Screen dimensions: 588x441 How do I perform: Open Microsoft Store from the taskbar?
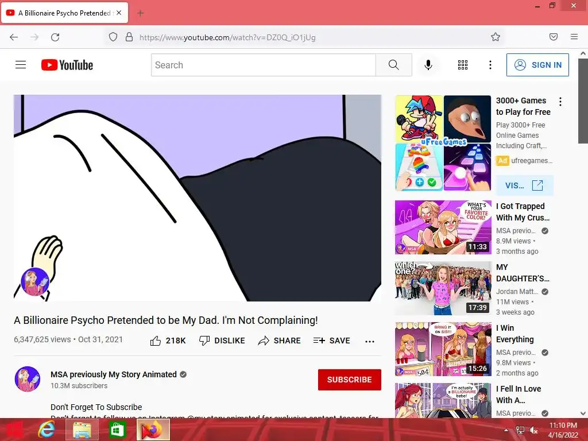117,430
